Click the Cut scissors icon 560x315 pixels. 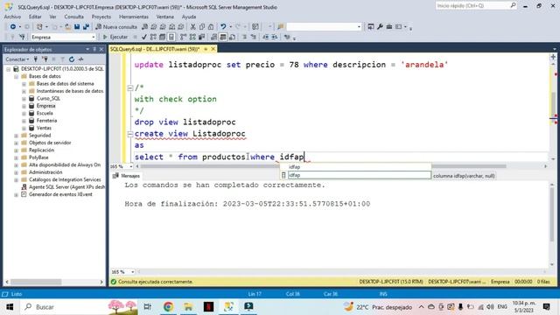click(x=192, y=27)
